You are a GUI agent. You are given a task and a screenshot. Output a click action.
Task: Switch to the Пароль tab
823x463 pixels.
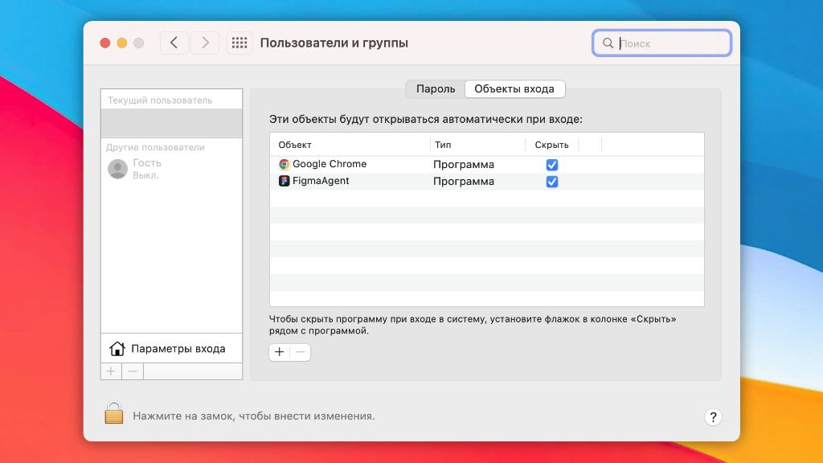tap(436, 89)
